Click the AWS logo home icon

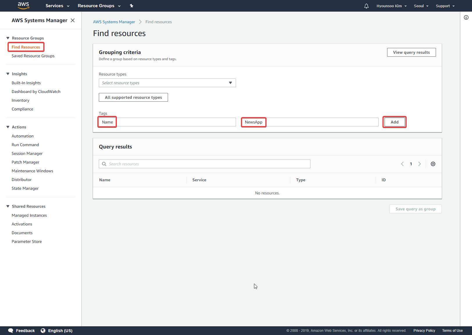[23, 6]
